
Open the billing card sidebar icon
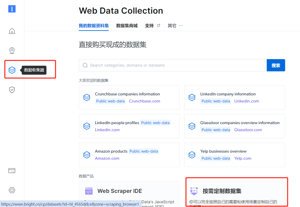click(12, 170)
